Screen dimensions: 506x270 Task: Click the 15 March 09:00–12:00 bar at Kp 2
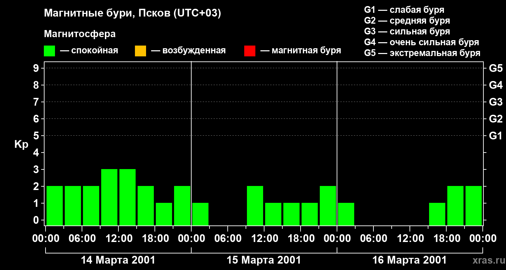255,206
